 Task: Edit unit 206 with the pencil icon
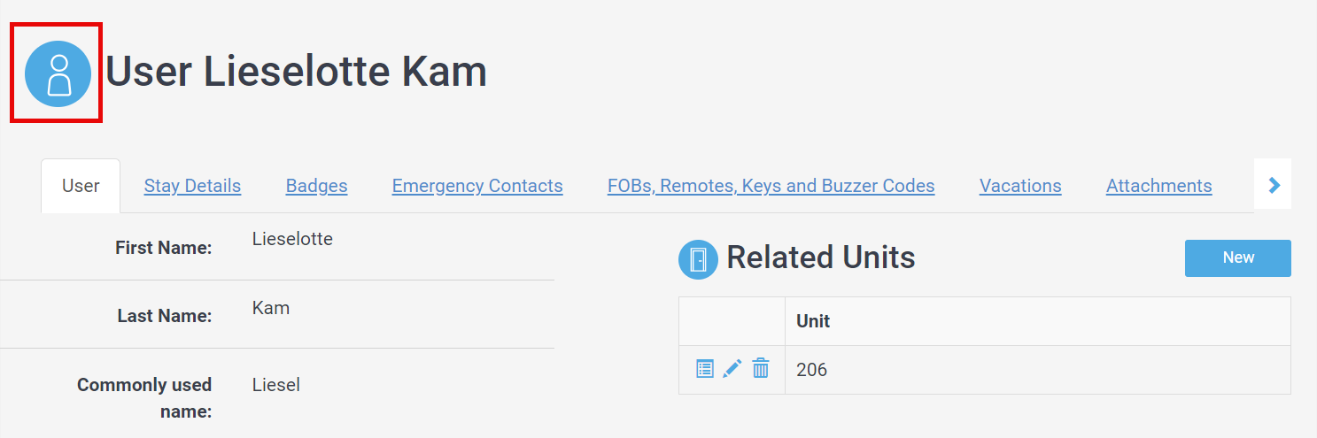[x=732, y=369]
